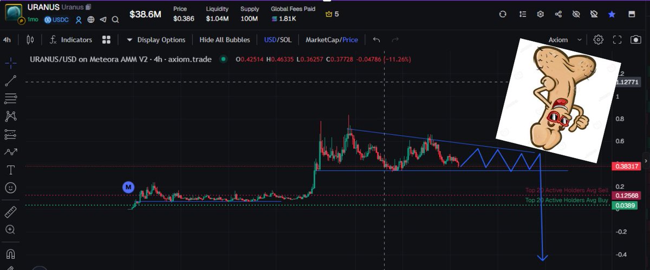This screenshot has width=650, height=270.
Task: Click the USDC pair badge
Action: click(x=57, y=20)
